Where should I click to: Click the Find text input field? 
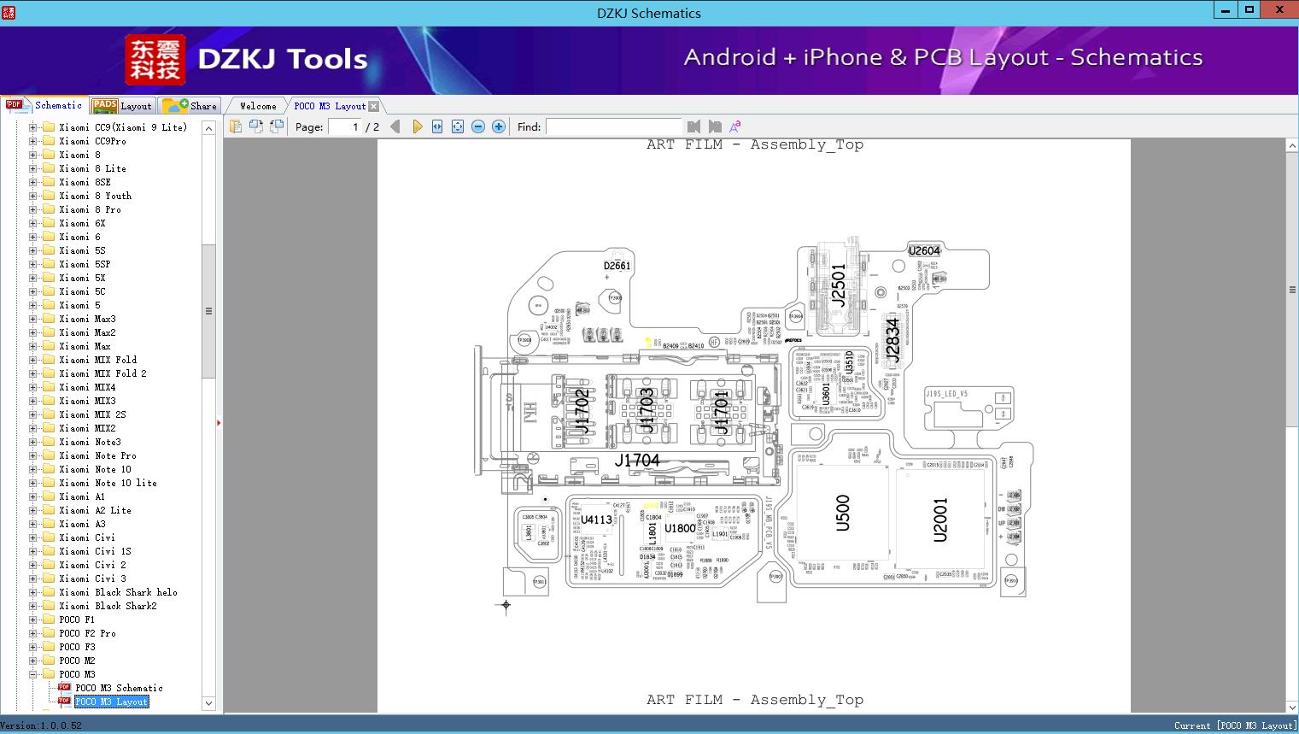(x=612, y=126)
